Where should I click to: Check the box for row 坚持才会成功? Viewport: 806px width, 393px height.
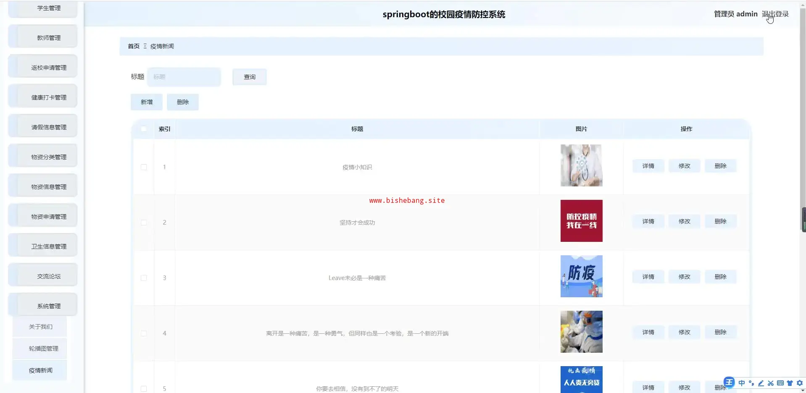pos(144,223)
